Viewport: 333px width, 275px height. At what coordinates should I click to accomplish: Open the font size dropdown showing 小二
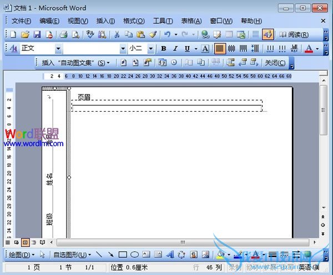150,49
